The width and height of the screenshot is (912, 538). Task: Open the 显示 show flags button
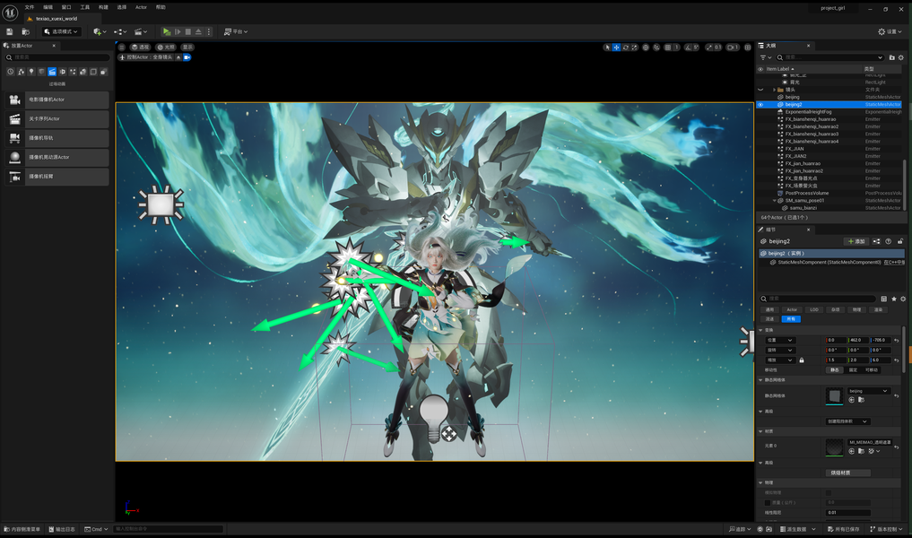point(187,48)
